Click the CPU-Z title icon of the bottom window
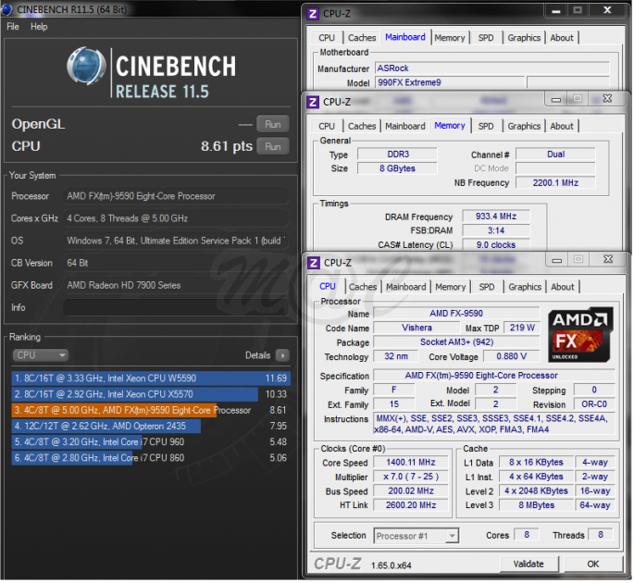The width and height of the screenshot is (634, 583). point(313,262)
